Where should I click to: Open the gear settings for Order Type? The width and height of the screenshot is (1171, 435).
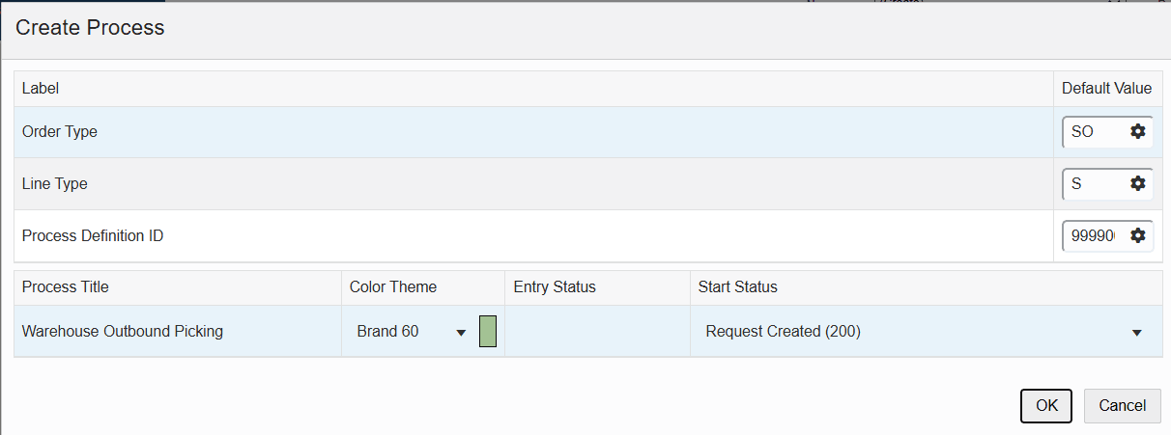pos(1137,132)
